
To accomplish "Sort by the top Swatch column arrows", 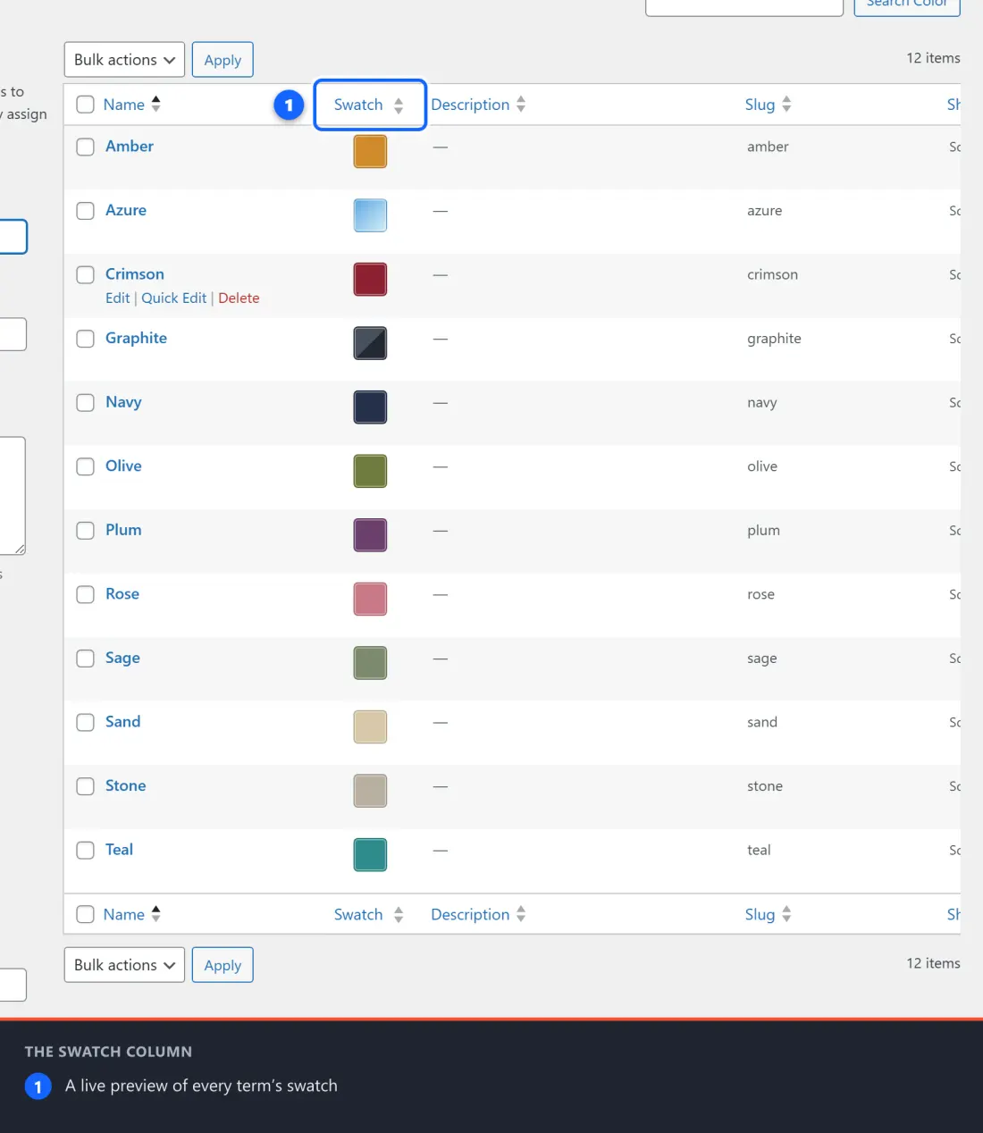I will coord(399,105).
